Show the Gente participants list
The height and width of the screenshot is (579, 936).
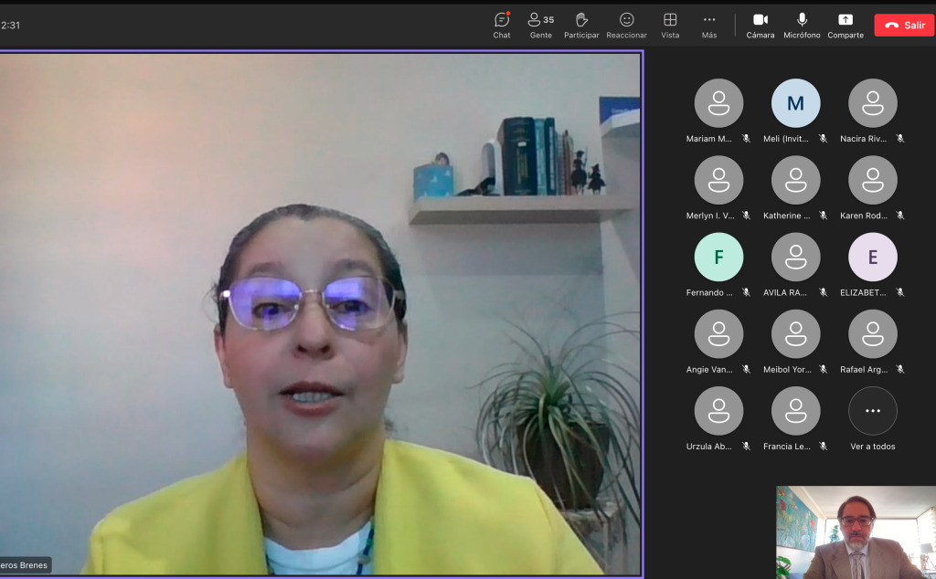(x=541, y=25)
